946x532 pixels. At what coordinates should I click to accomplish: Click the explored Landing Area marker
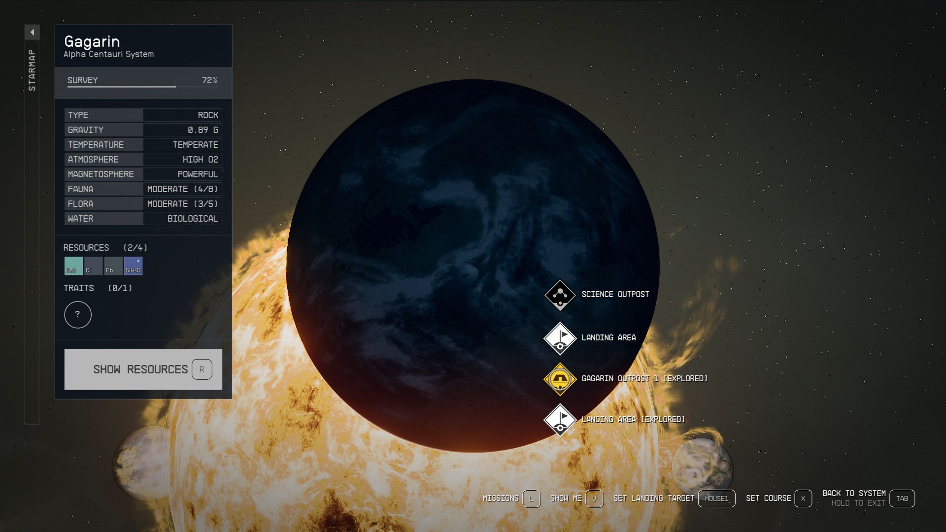561,420
